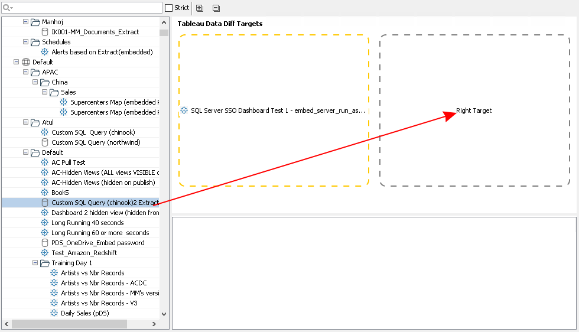Viewport: 579px width, 332px height.
Task: Click the Schedules folder icon
Action: [35, 42]
